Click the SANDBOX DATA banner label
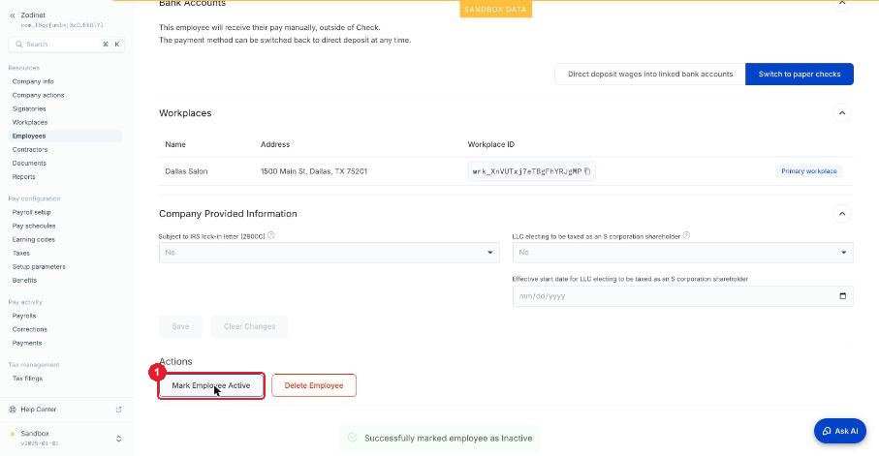The height and width of the screenshot is (456, 879). 495,10
